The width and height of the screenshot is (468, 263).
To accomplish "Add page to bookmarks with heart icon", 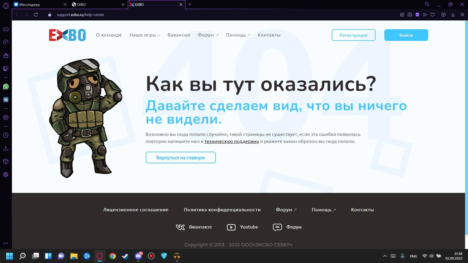I will pos(433,15).
